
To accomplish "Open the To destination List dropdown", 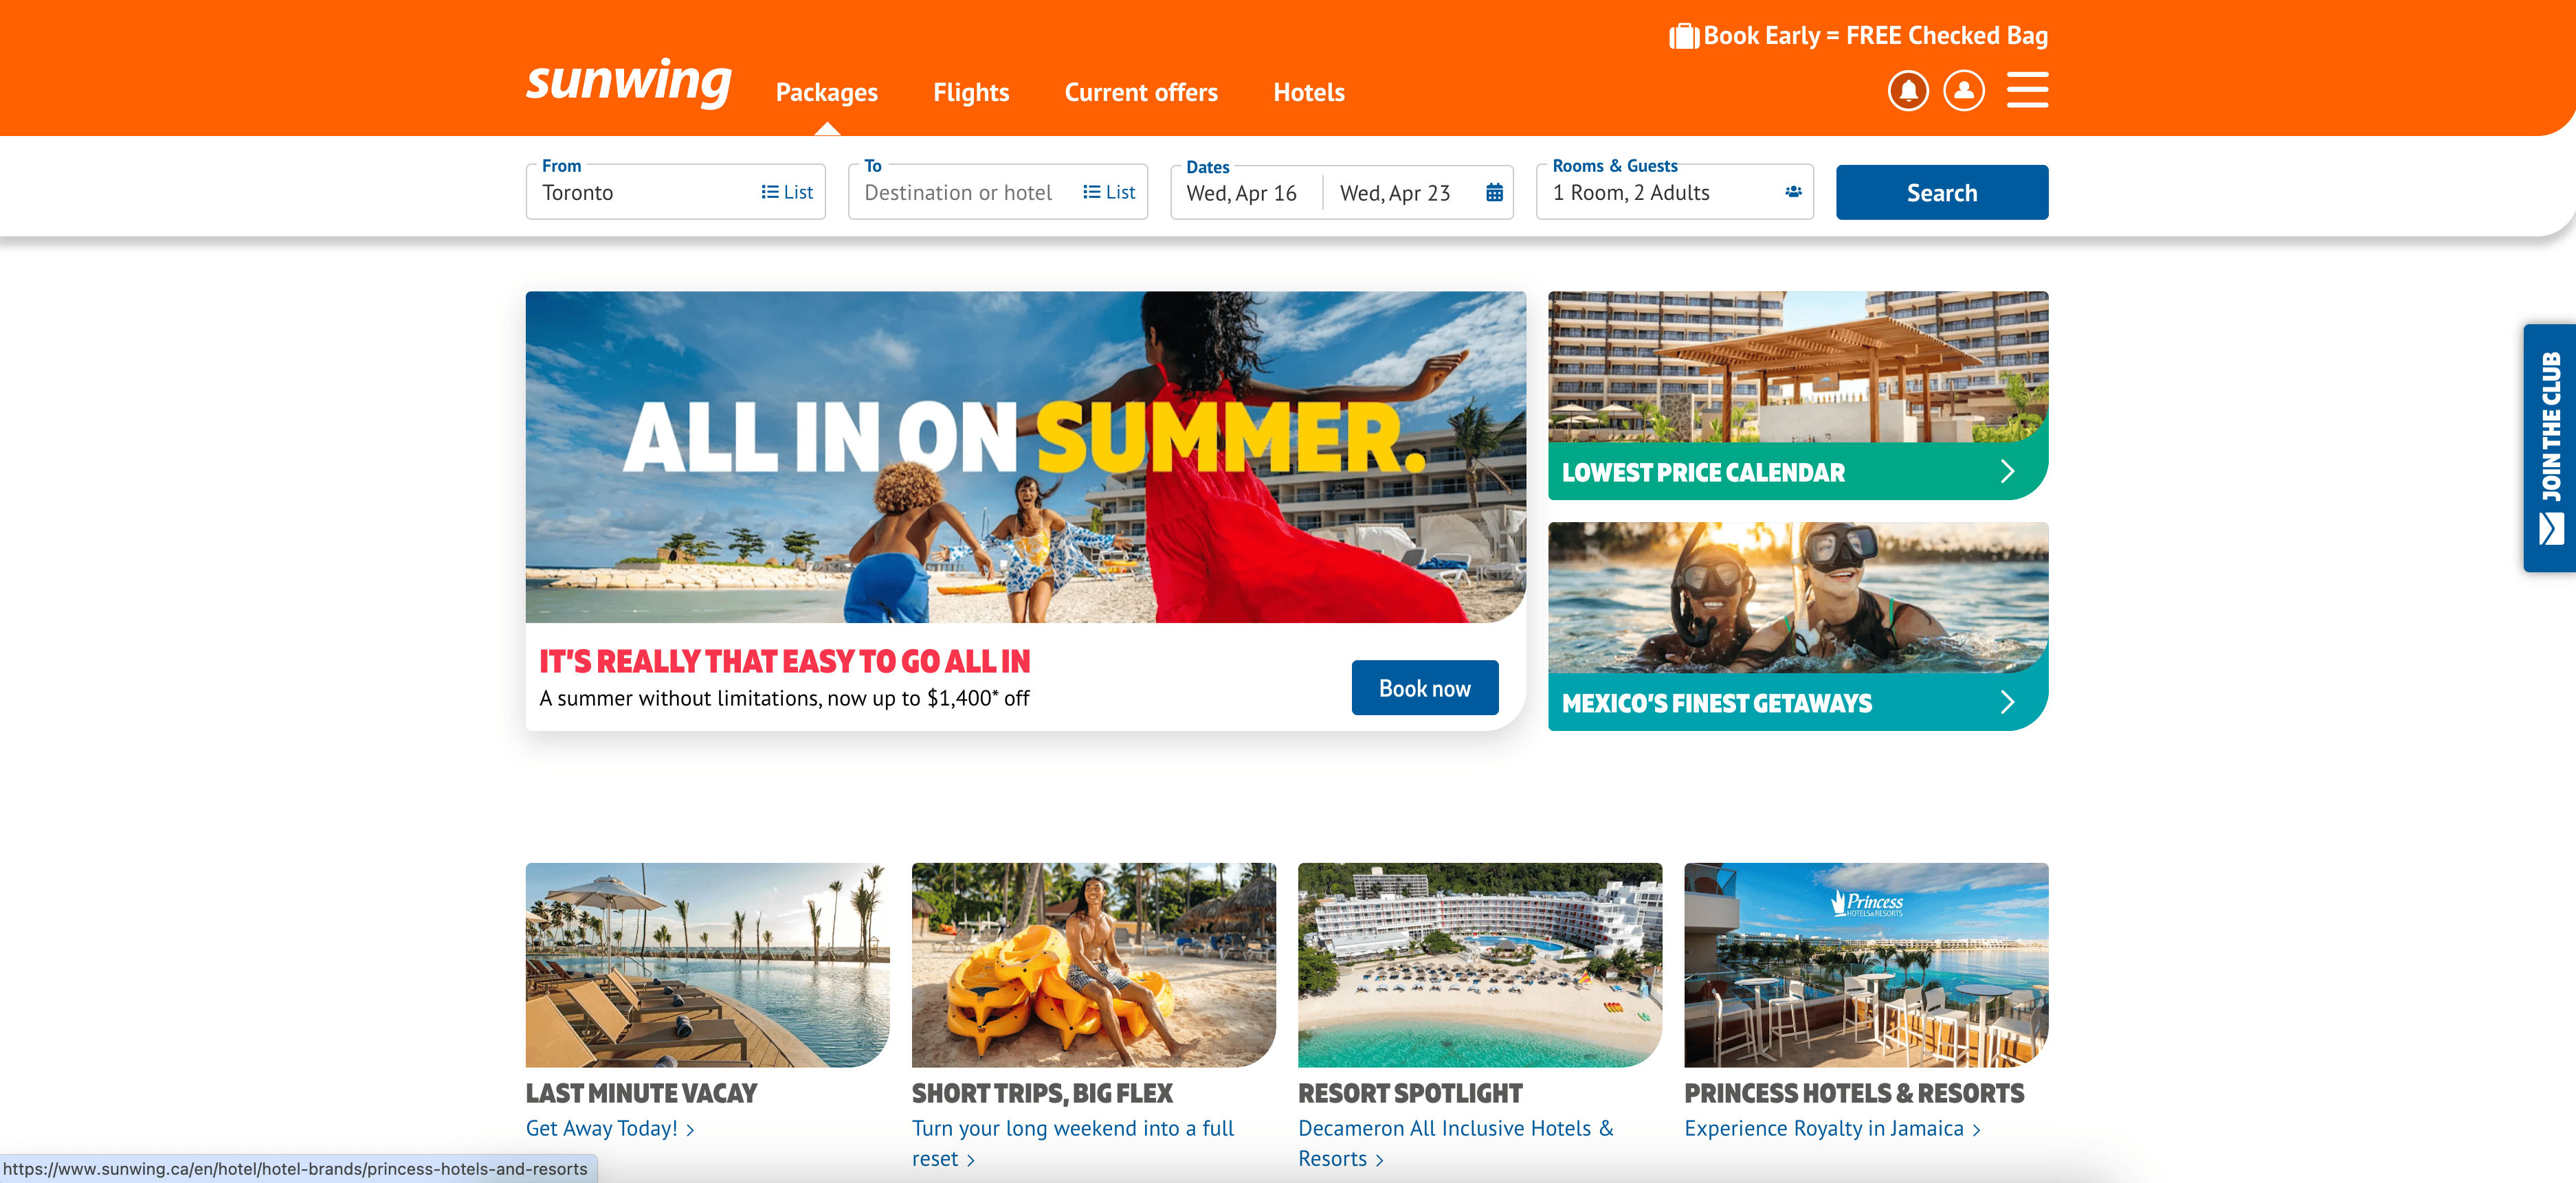I will click(1109, 192).
